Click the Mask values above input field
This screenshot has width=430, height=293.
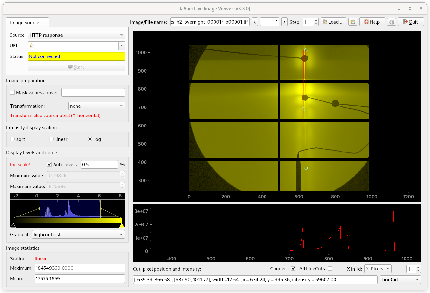coord(93,93)
